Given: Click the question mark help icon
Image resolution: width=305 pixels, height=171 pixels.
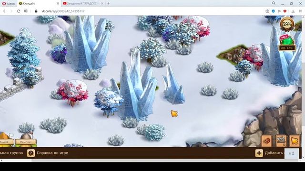Looking at the screenshot, I should (x=30, y=153).
